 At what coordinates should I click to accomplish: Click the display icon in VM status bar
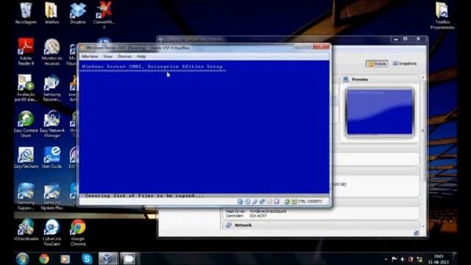tap(277, 202)
